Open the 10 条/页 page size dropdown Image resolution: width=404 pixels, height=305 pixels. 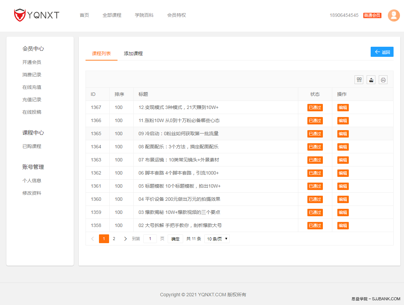coord(217,239)
